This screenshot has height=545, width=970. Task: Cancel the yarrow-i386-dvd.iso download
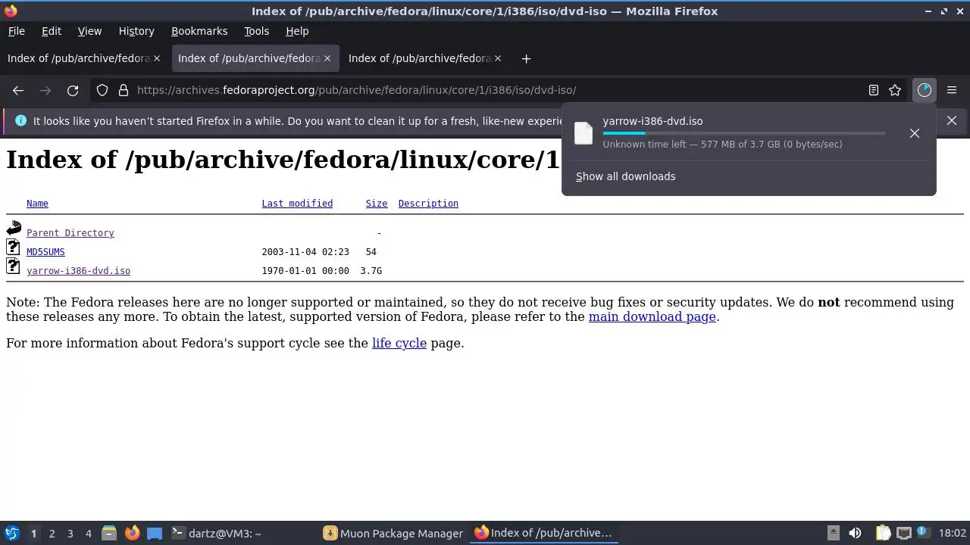915,133
